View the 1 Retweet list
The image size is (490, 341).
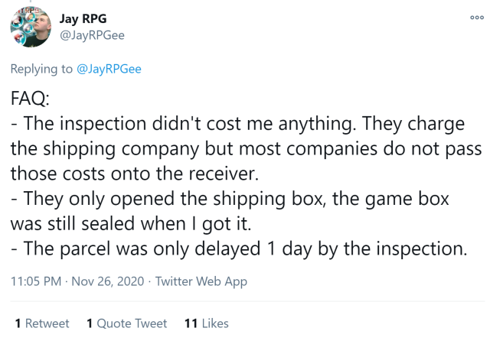42,323
